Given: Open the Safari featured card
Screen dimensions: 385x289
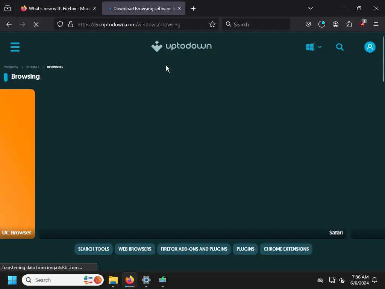Looking at the screenshot, I should pos(192,164).
